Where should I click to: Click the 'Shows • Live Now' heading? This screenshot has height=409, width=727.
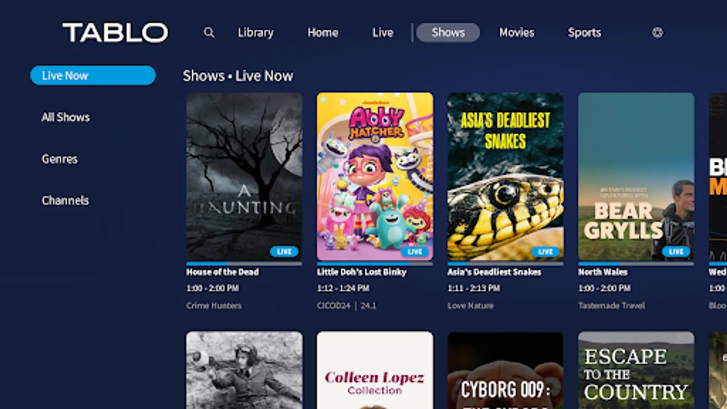point(238,76)
